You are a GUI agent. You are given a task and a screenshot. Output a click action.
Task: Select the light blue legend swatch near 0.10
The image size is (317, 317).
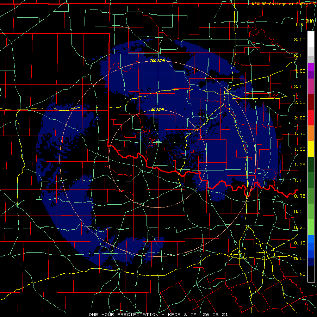coord(311,239)
